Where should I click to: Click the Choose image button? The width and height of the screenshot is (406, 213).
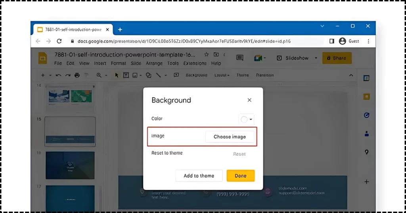tap(230, 137)
